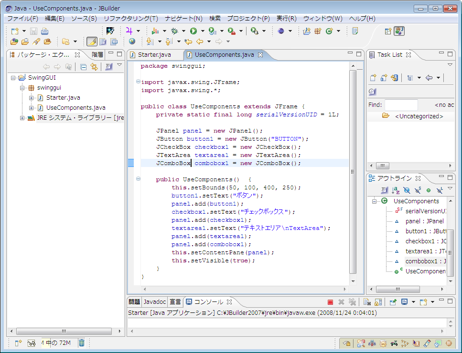This screenshot has height=353, width=462.
Task: Click the Print icon in the toolbar
Action: coord(44,31)
